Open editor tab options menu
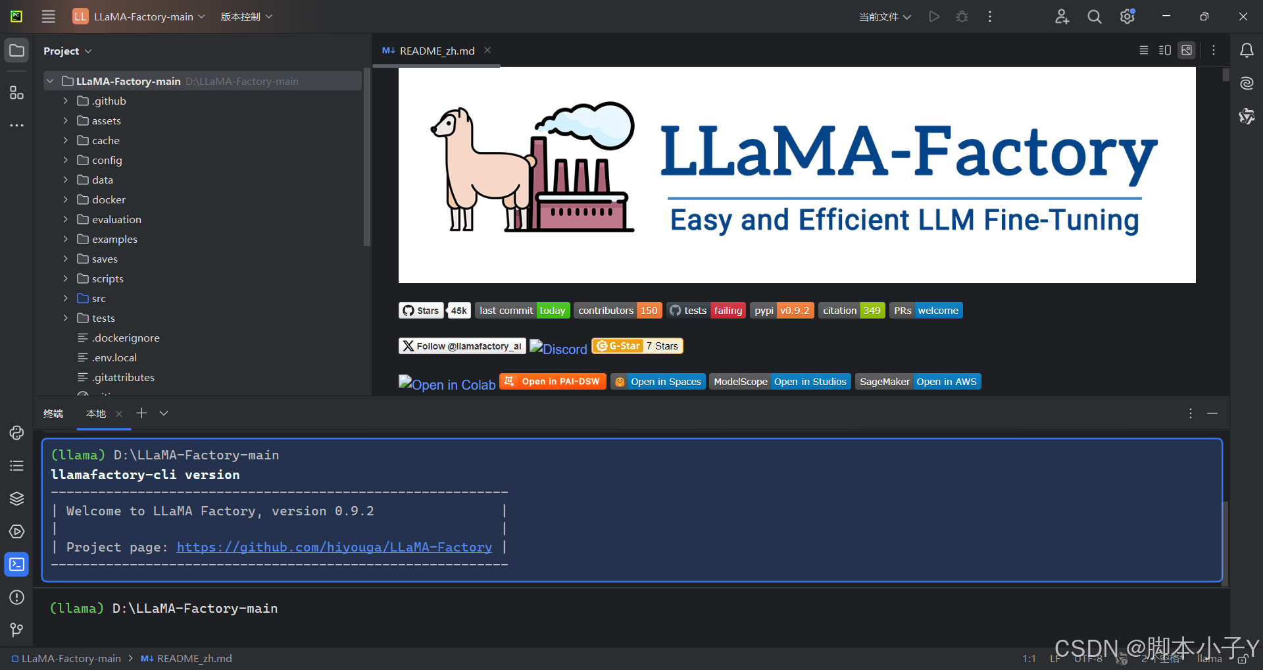Screen dimensions: 1263x670 point(1214,50)
